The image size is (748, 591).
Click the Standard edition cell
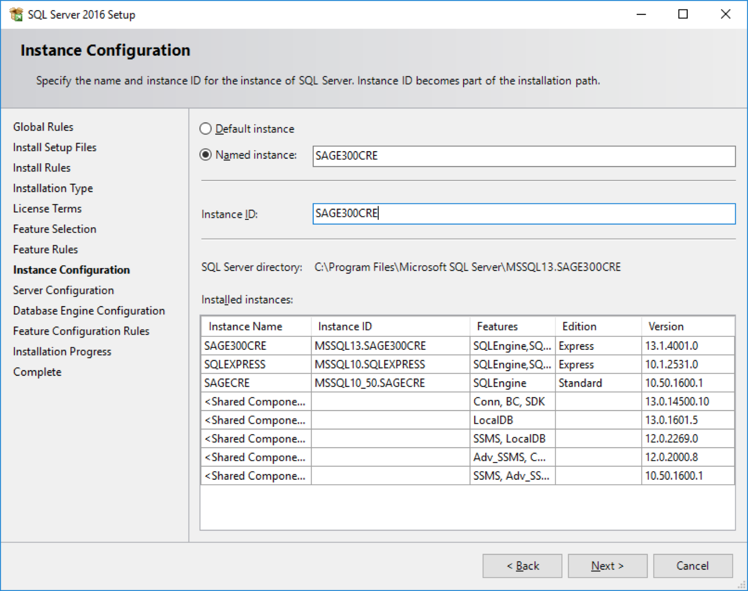tap(598, 383)
